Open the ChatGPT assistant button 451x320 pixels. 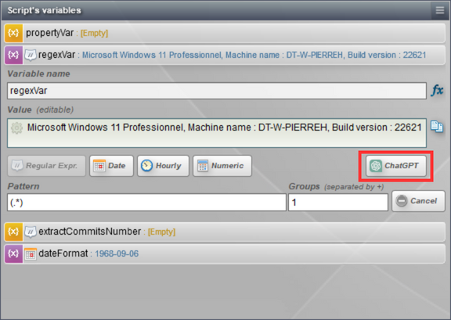tap(395, 166)
